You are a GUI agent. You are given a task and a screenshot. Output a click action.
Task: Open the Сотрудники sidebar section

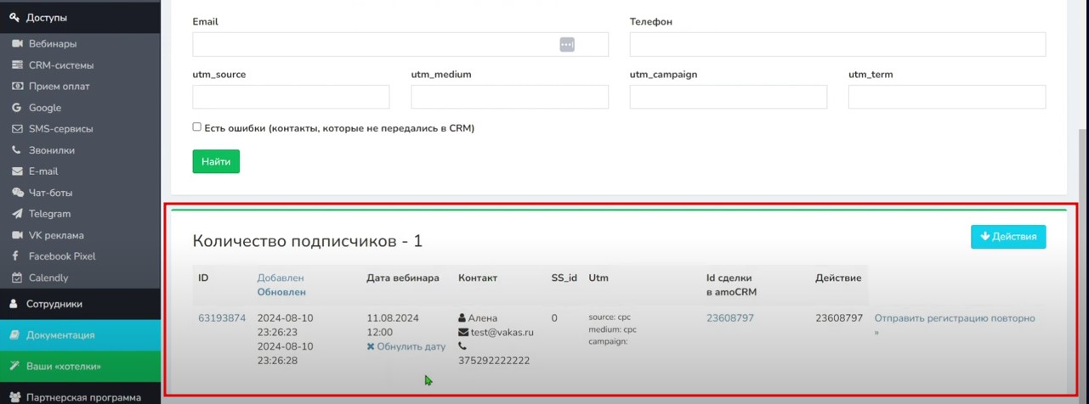(x=54, y=304)
